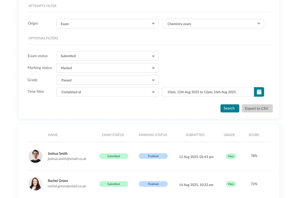Change the Marking status filter
This screenshot has width=297, height=198.
[x=107, y=68]
